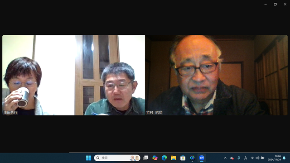
Task: Click the taskbar search box
Action: (x=117, y=158)
